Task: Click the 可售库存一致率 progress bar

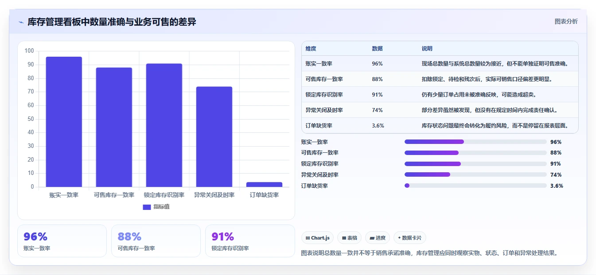Action: [x=475, y=153]
